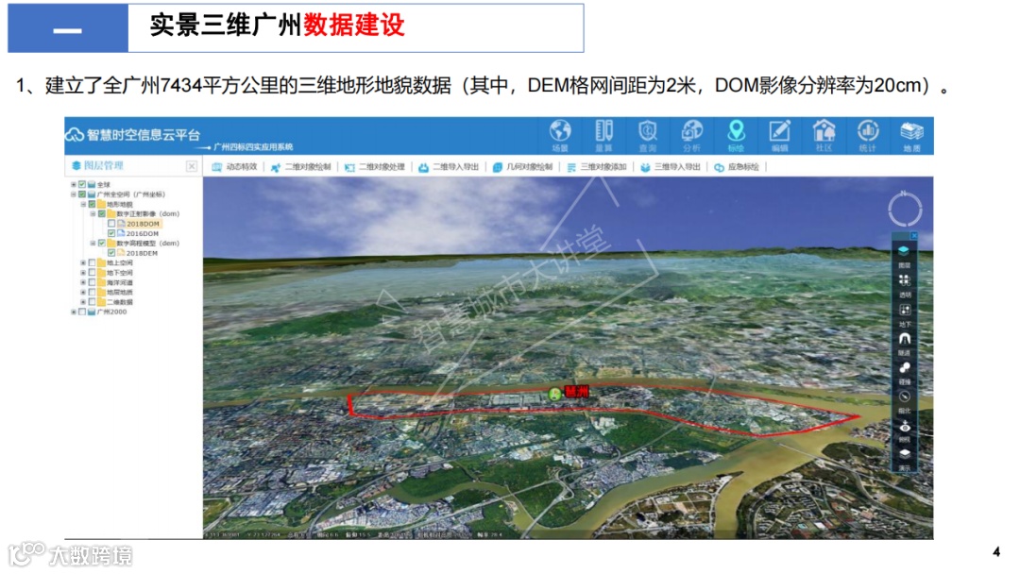Enable the 广州2000 layer checkbox

pyautogui.click(x=82, y=312)
